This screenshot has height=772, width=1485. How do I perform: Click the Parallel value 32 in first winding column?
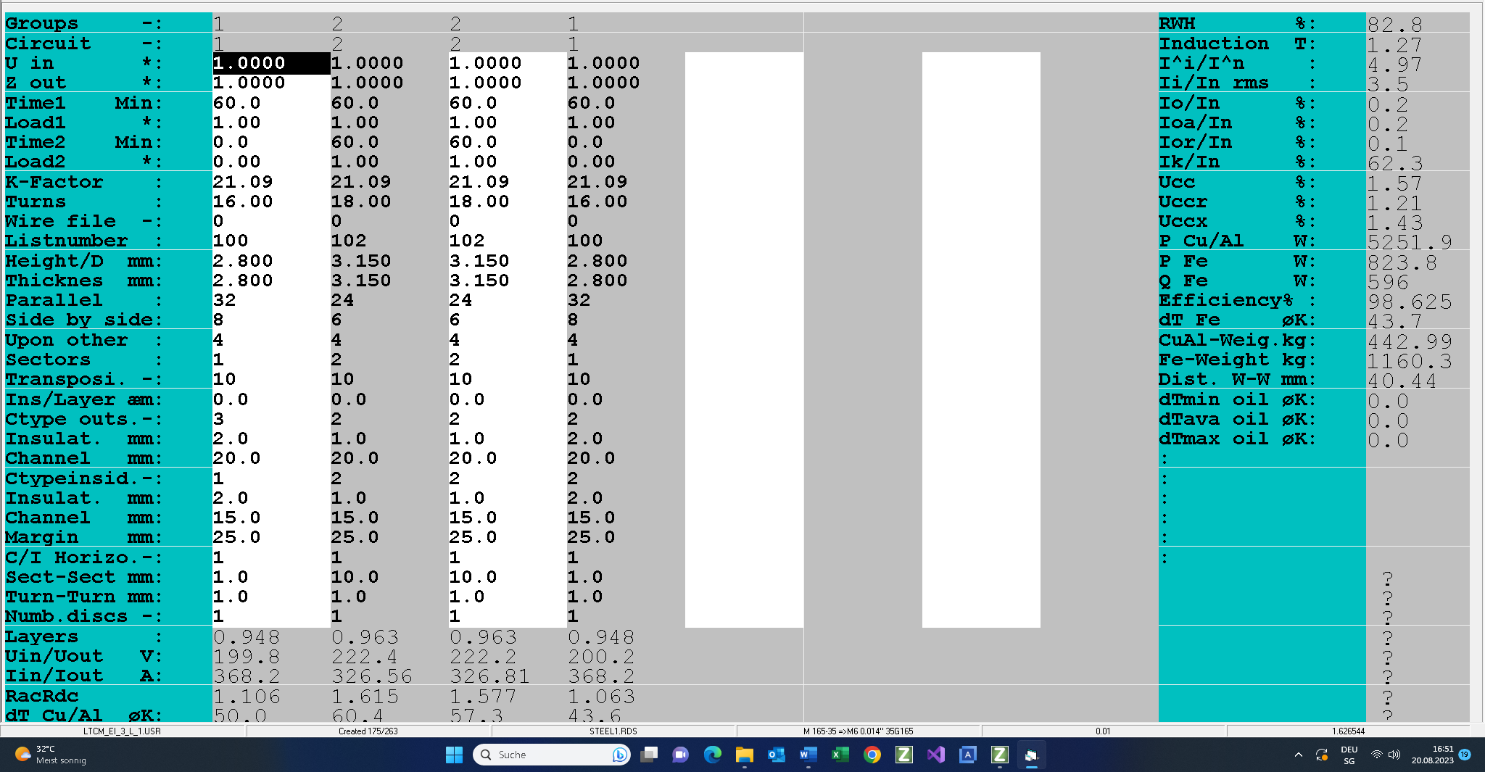[x=224, y=300]
